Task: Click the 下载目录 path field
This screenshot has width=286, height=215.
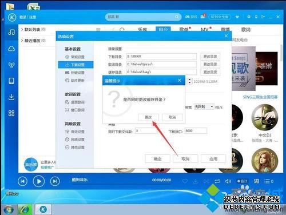Action: pyautogui.click(x=161, y=57)
